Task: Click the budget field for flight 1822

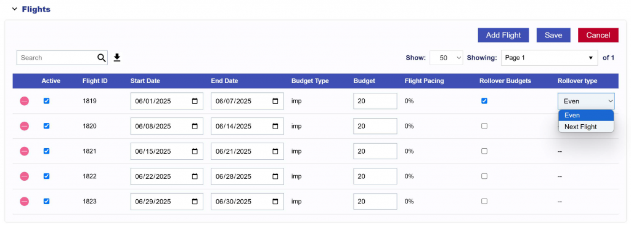Action: point(375,176)
